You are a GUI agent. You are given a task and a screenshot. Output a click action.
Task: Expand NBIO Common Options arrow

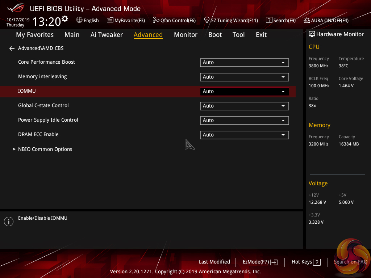pos(14,149)
